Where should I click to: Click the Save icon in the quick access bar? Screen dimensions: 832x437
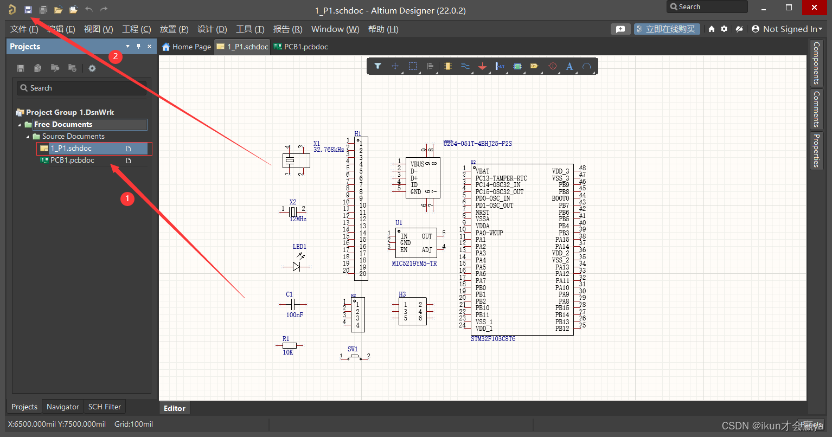point(27,9)
